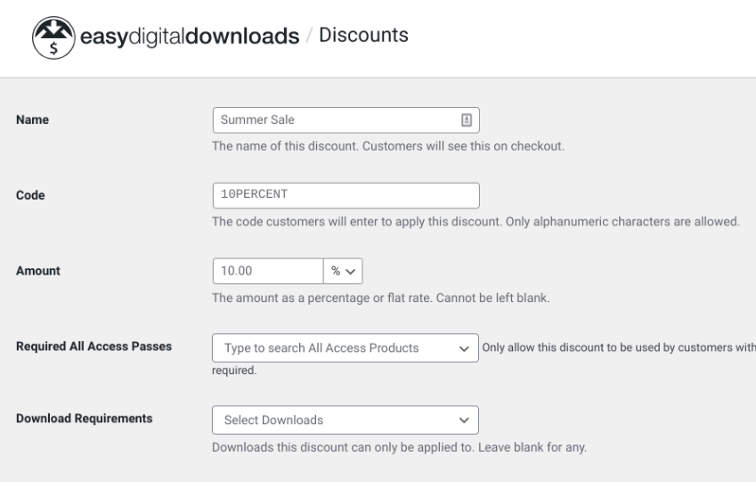Focus the Amount field showing 10.00
The height and width of the screenshot is (482, 756).
pyautogui.click(x=267, y=271)
